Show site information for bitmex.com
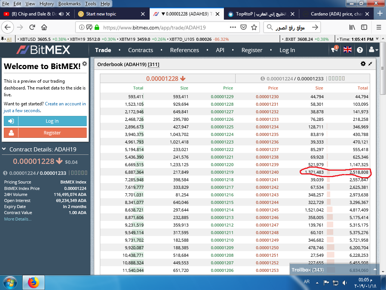 click(81, 27)
